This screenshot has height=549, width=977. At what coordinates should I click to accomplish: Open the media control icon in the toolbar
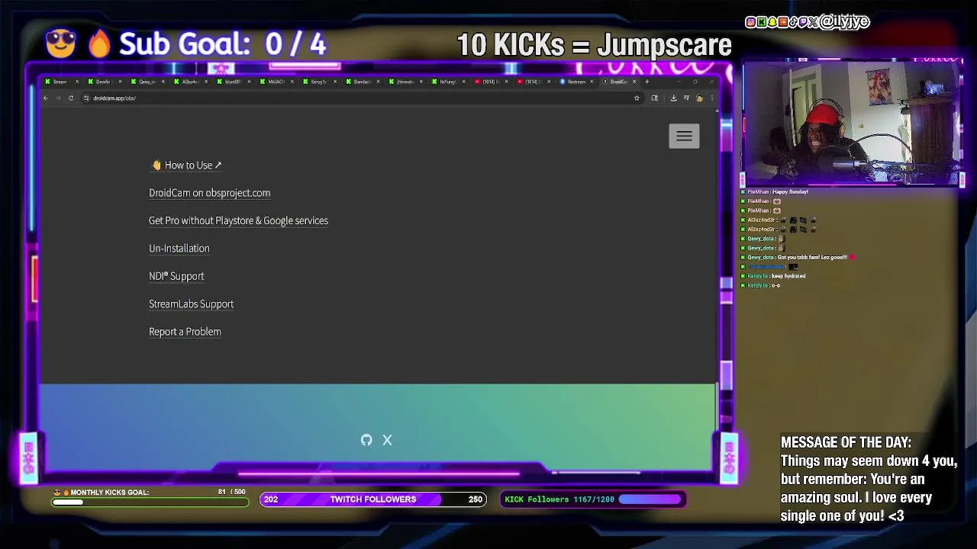[686, 98]
